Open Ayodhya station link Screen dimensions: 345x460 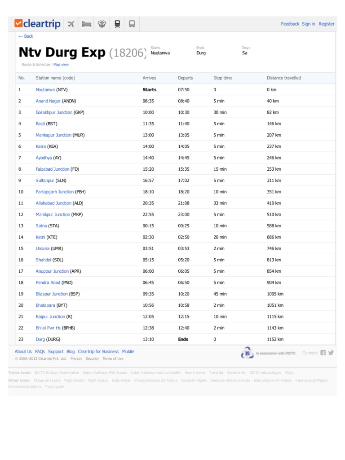(x=44, y=158)
